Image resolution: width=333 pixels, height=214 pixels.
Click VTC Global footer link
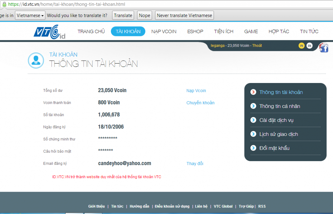pos(223,206)
